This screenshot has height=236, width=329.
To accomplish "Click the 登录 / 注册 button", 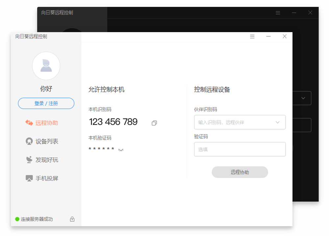I will pos(46,103).
